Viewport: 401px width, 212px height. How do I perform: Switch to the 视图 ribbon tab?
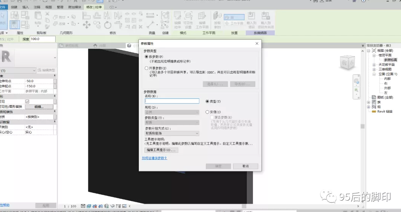point(48,7)
